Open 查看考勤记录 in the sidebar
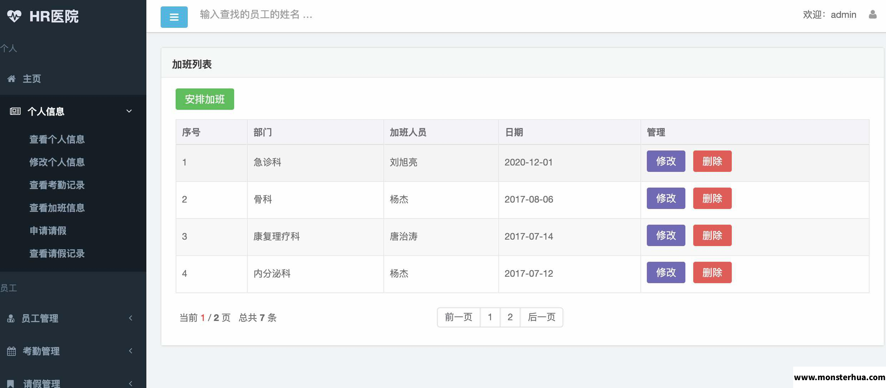The image size is (886, 388). pos(57,185)
